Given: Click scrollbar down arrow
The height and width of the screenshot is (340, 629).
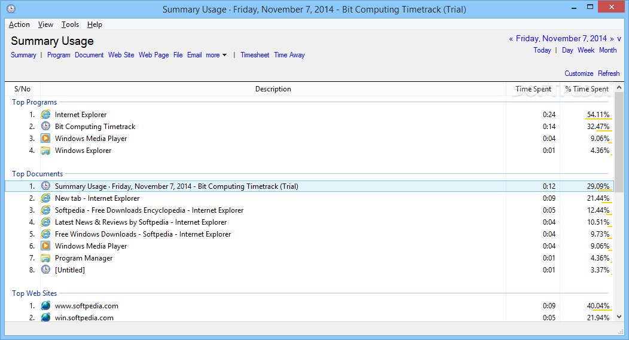Looking at the screenshot, I should pos(619,317).
